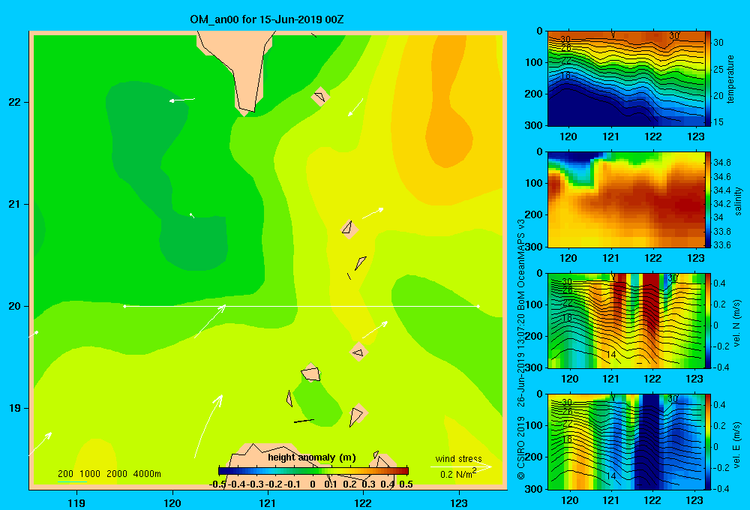Click the 'wind stress' legend label
Screen dimensions: 750x510
(x=458, y=458)
